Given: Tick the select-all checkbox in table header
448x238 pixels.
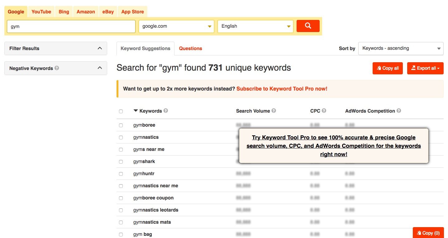Looking at the screenshot, I should tap(121, 111).
